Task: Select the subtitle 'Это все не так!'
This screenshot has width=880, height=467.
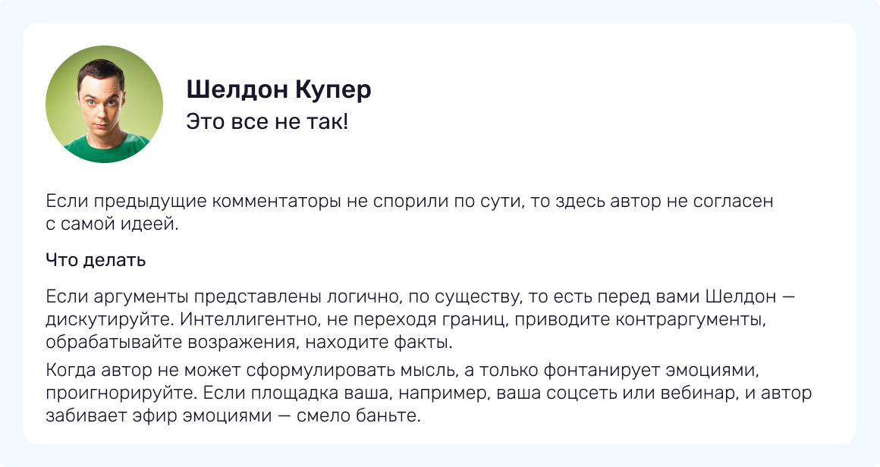Action: pyautogui.click(x=267, y=121)
